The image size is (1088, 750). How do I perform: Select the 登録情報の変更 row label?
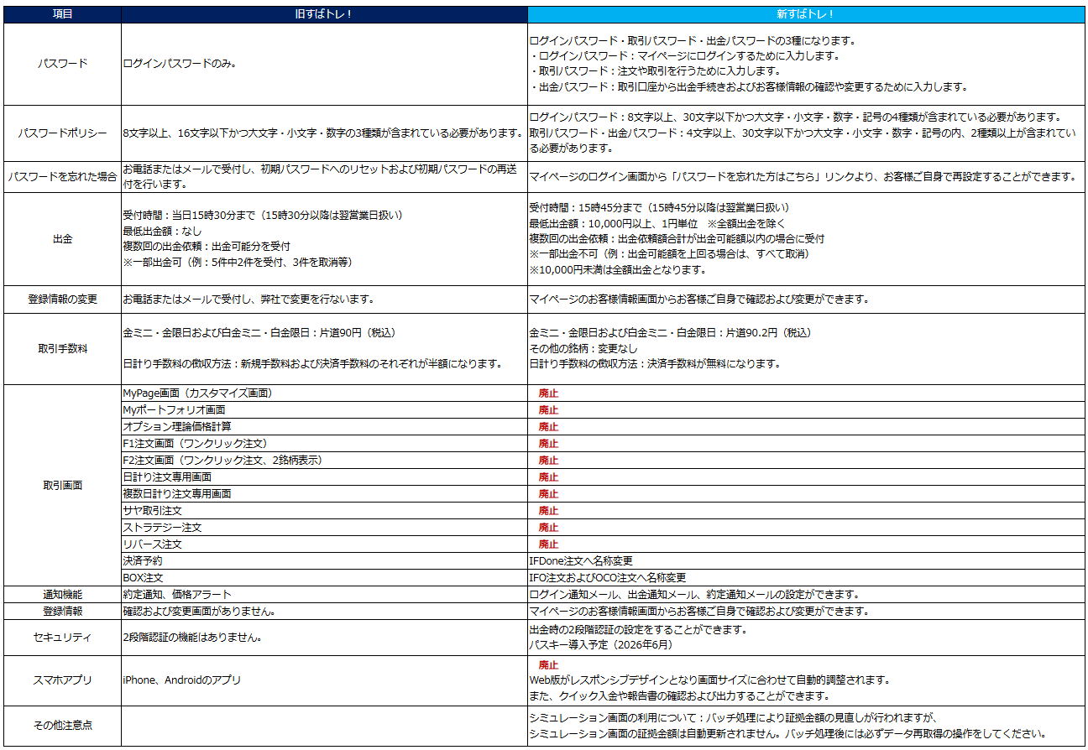pos(62,299)
